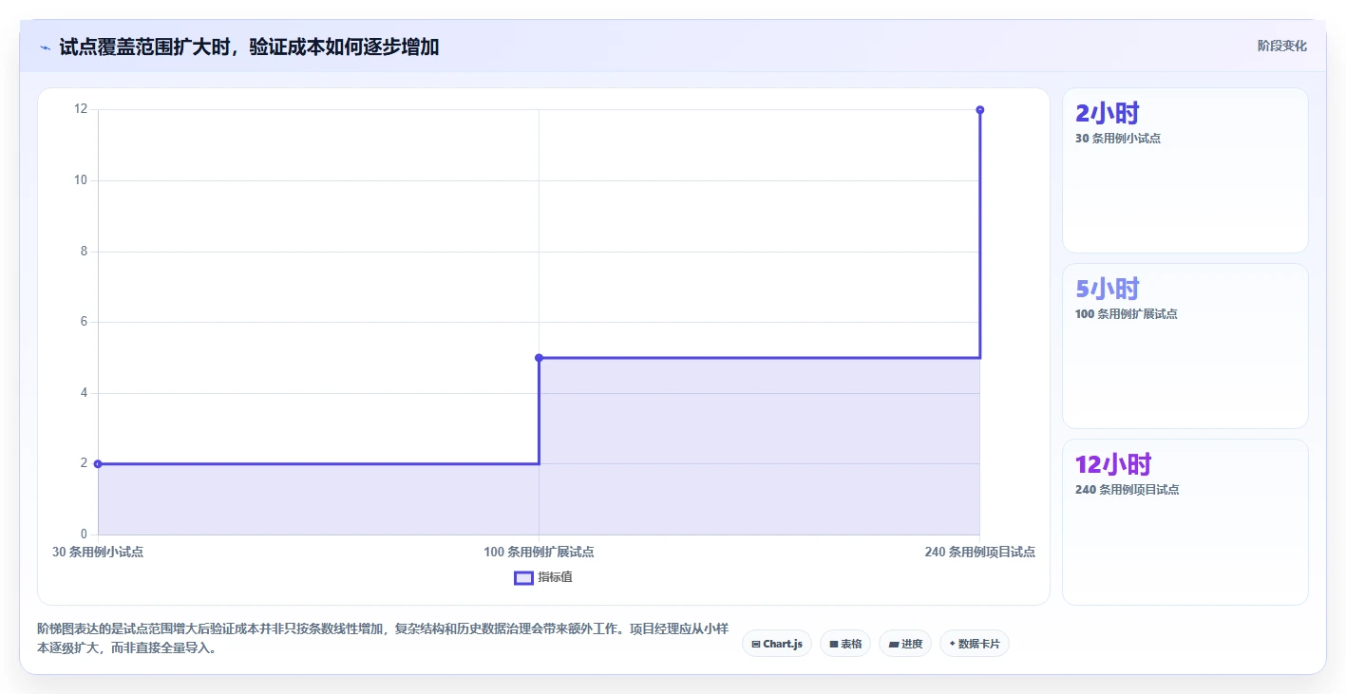Click the card caption 100 条用例扩展试点
Screen dimensions: 1346x694
[x=1126, y=314]
